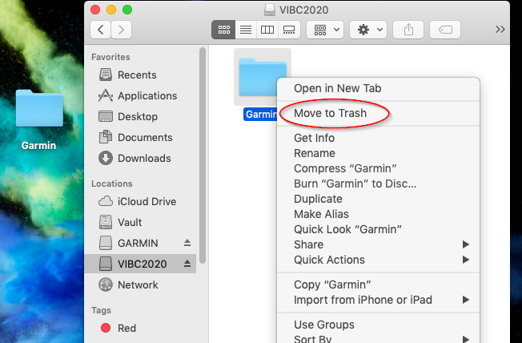Choose Duplicate from context menu
This screenshot has height=343, width=522.
378,199
